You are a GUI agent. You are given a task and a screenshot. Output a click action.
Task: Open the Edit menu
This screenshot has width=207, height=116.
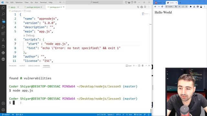pyautogui.click(x=12, y=2)
